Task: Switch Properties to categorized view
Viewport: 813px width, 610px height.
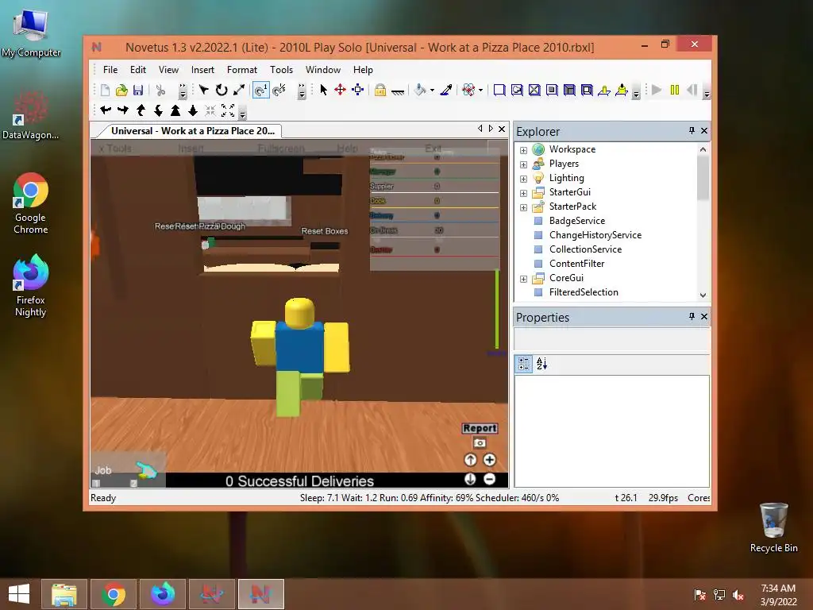Action: 524,364
